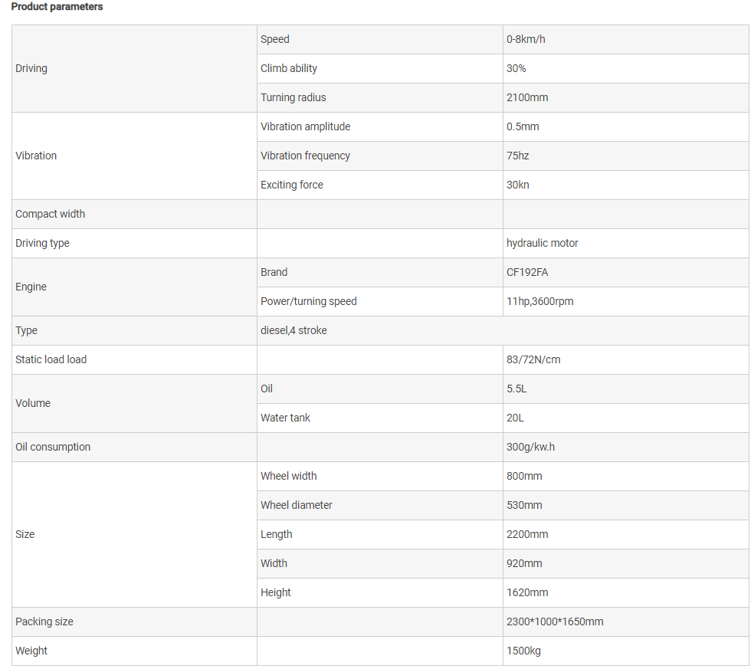Click the Vibration category cell
Screen dimensions: 751x669
[135, 156]
